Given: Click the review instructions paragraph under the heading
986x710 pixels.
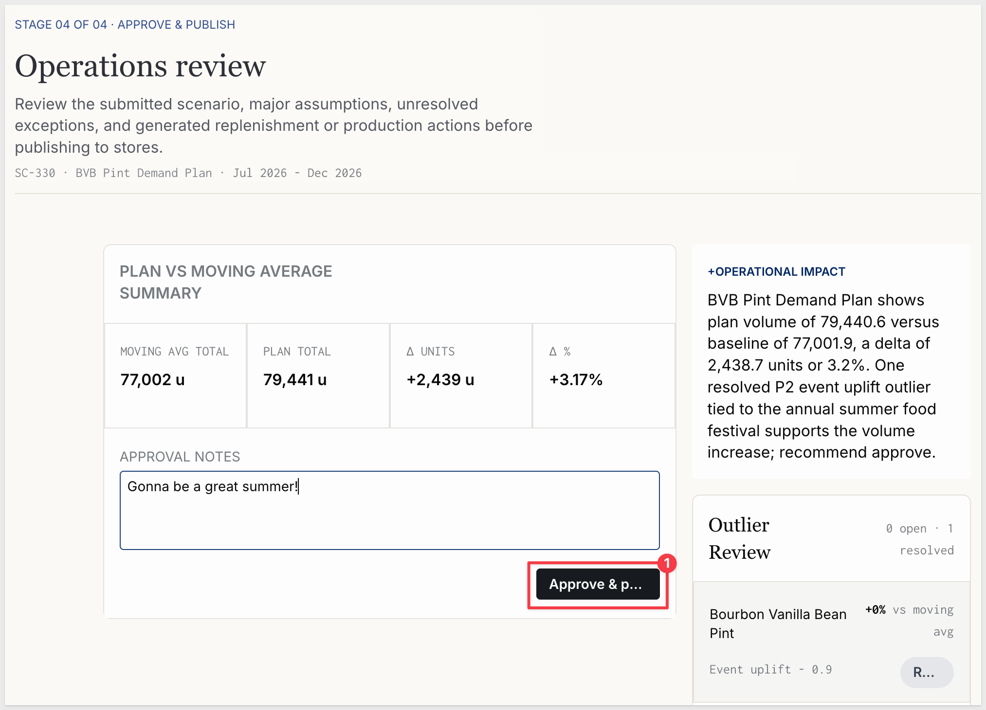Looking at the screenshot, I should point(274,125).
